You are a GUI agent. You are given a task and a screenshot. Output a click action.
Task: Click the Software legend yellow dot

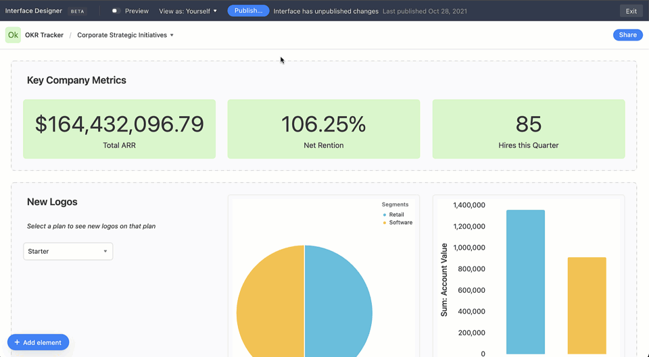point(385,223)
